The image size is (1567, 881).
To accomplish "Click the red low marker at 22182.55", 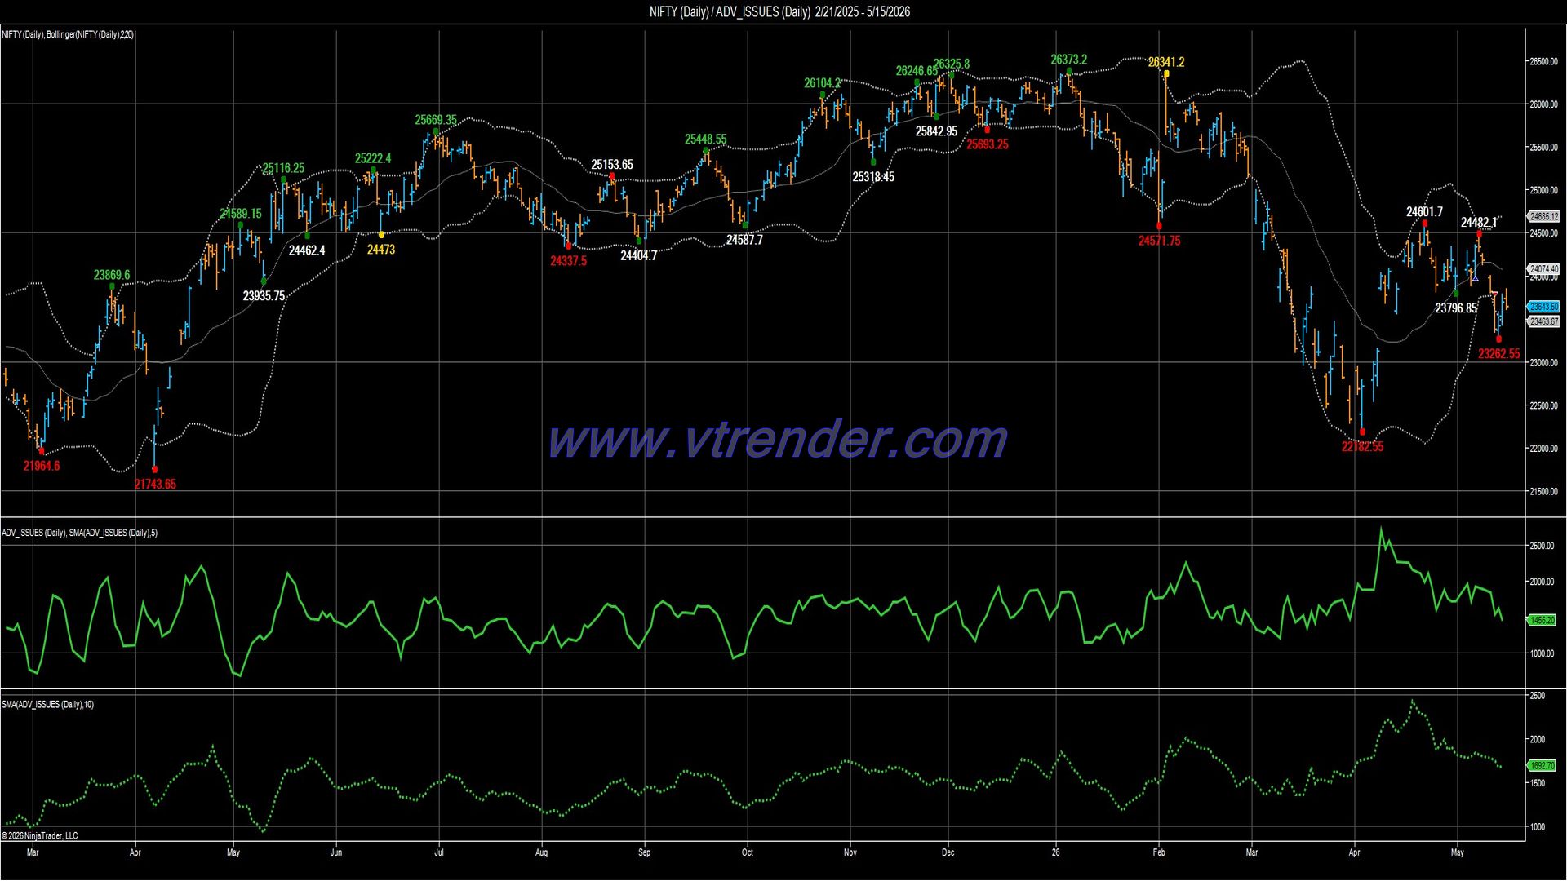I will point(1362,432).
